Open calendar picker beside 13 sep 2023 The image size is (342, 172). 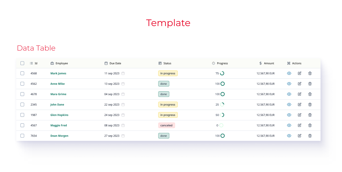click(123, 84)
